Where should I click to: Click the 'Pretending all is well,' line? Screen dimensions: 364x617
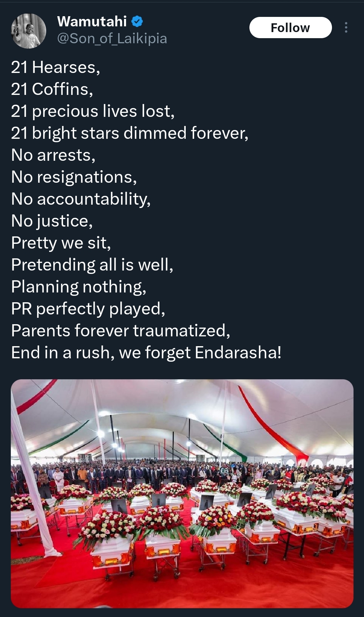(x=92, y=264)
